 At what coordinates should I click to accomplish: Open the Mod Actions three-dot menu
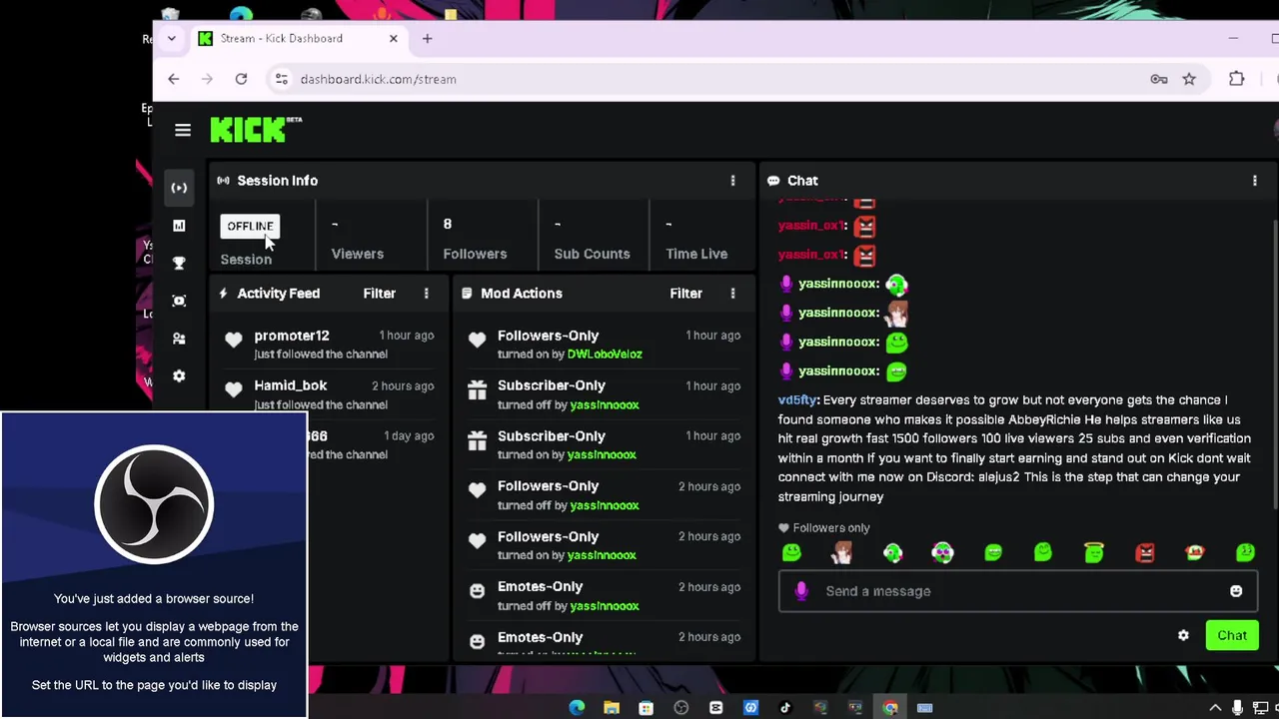click(x=732, y=294)
